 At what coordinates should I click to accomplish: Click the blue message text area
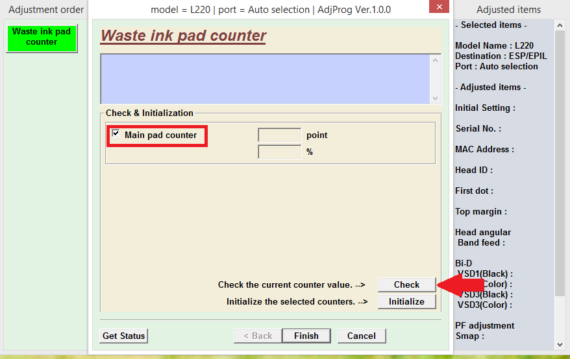click(266, 79)
